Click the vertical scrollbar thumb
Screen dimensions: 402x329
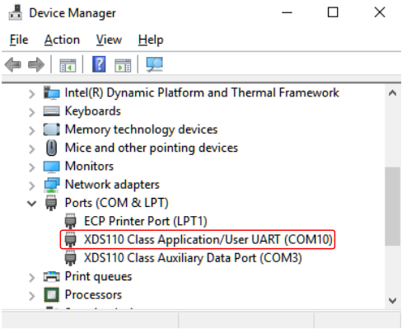click(x=392, y=206)
